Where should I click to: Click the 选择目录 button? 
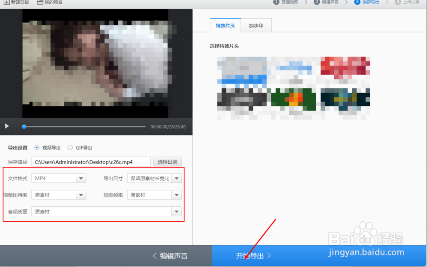(167, 162)
